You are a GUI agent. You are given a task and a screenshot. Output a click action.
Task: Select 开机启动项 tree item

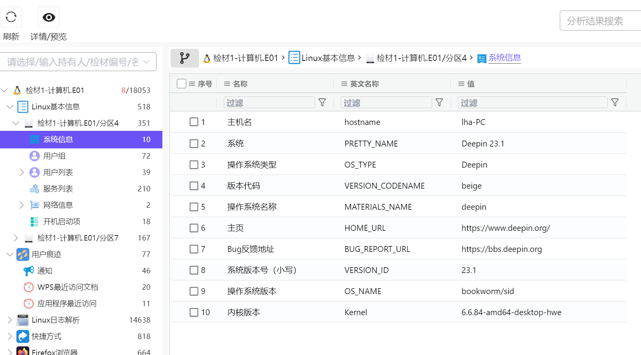(x=81, y=221)
